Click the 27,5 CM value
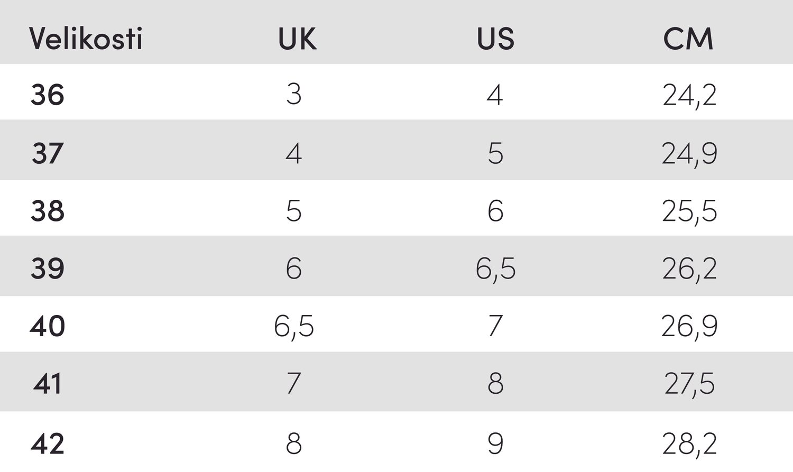This screenshot has height=472, width=793. click(690, 385)
